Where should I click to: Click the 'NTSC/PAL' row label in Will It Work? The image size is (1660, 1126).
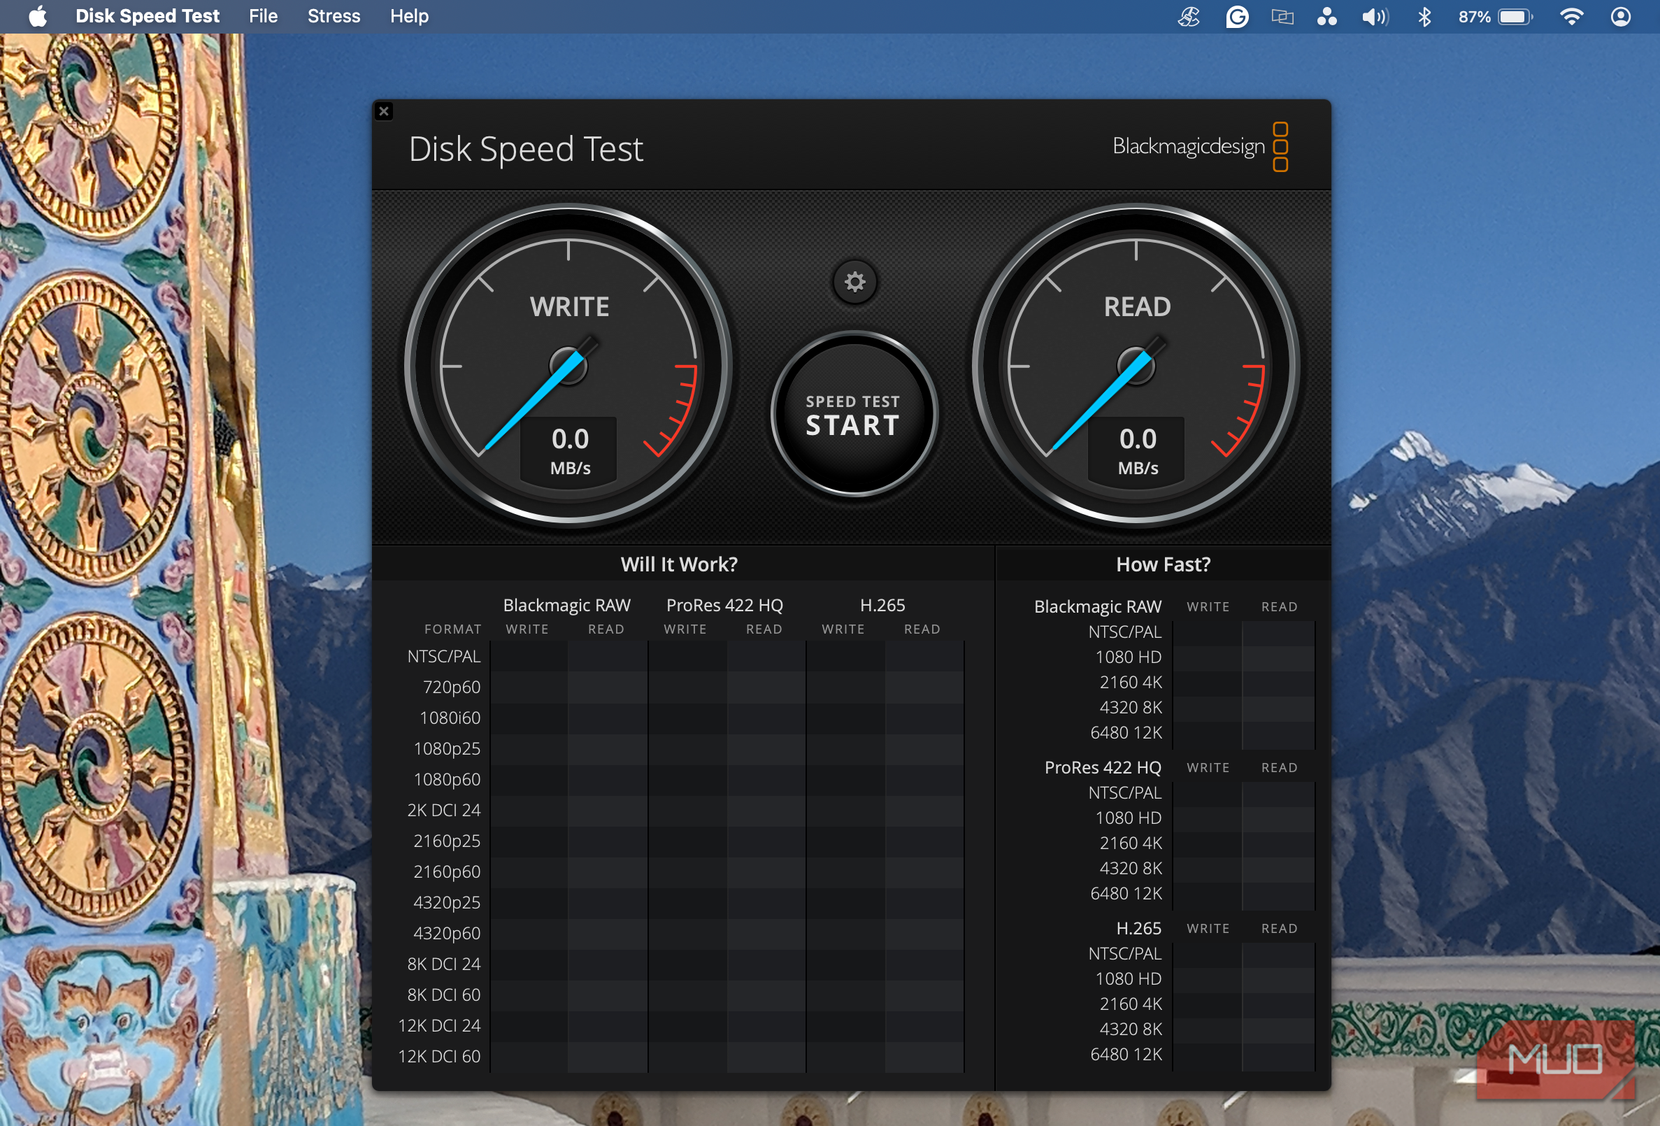click(x=443, y=657)
